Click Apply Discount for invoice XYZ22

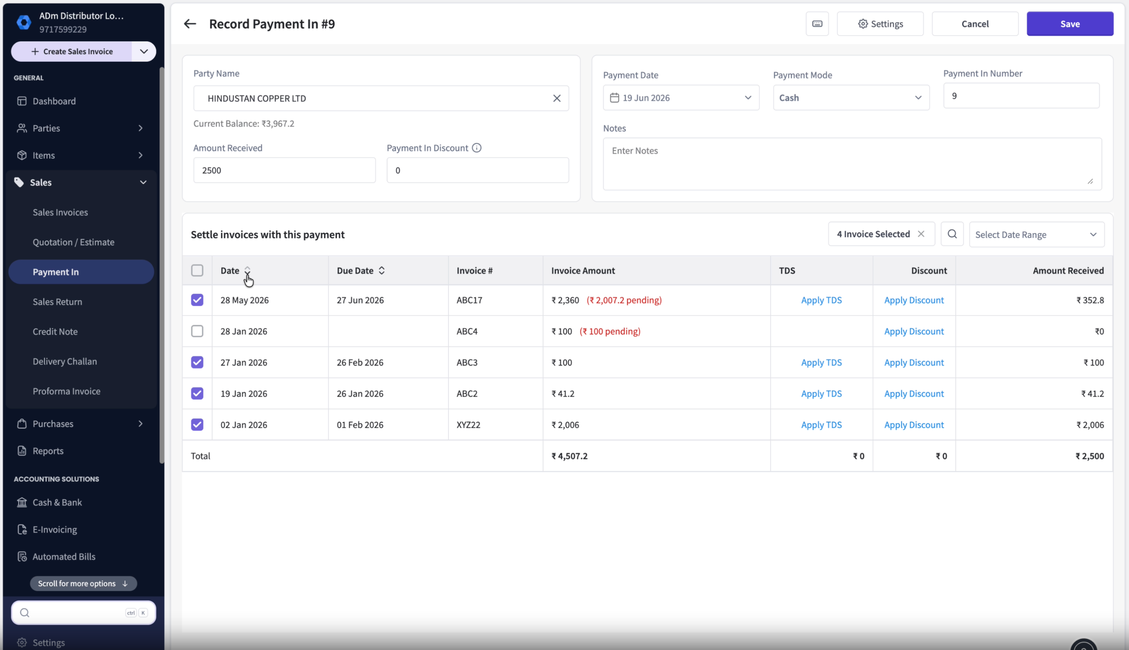pos(914,425)
